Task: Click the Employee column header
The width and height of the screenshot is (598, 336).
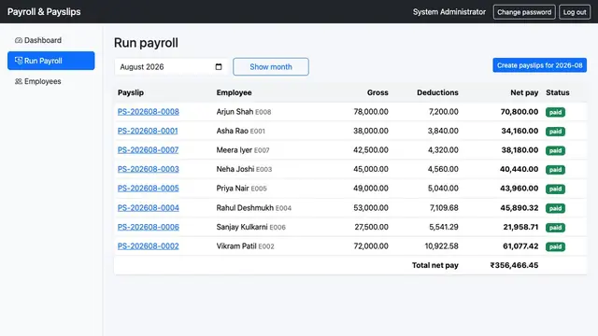Action: pyautogui.click(x=235, y=92)
